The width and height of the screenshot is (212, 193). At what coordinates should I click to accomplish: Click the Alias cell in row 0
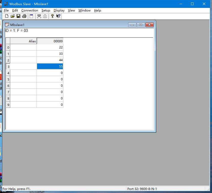pos(24,47)
